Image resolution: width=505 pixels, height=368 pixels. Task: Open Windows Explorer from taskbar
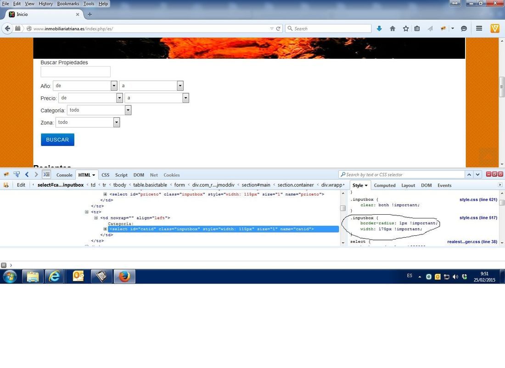coord(33,276)
